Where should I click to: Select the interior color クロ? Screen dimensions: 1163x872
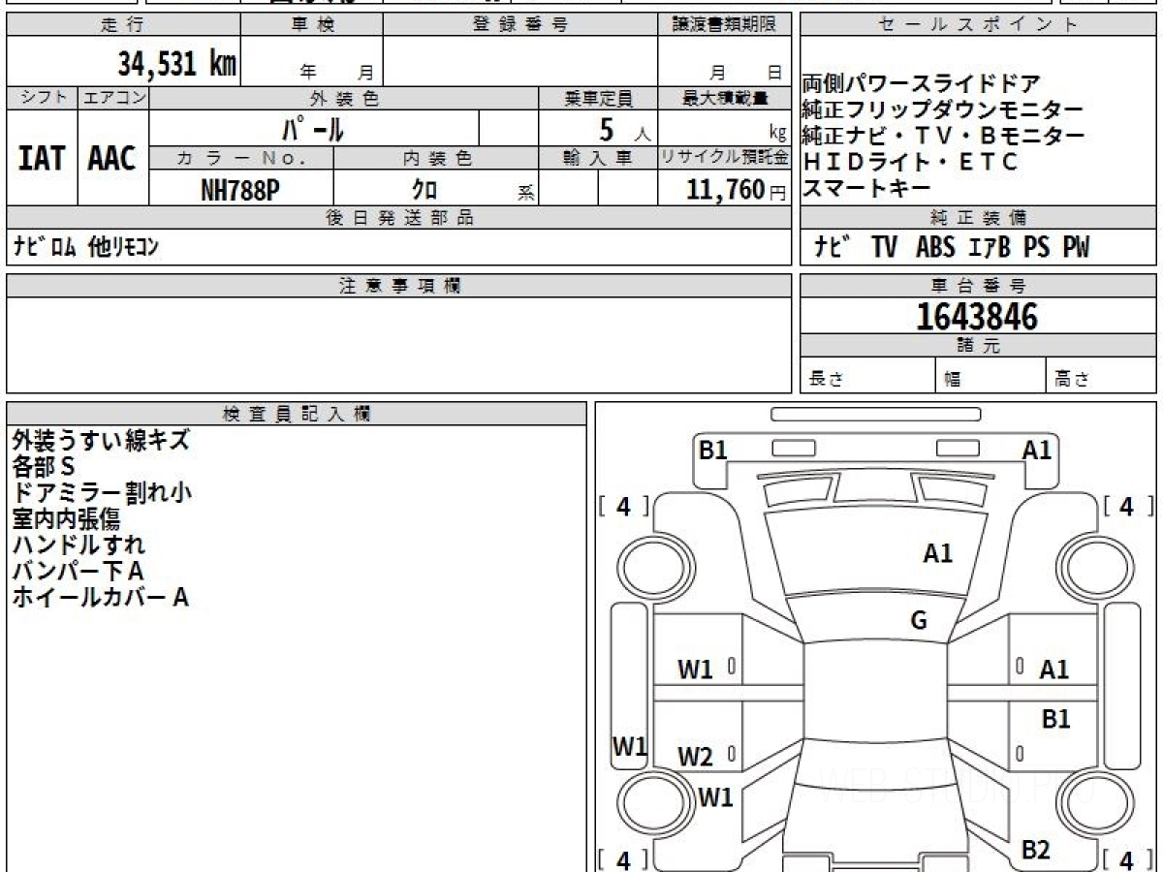point(424,190)
